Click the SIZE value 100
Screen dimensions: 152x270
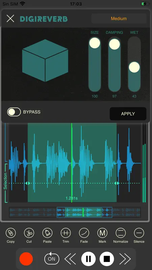coord(95,96)
